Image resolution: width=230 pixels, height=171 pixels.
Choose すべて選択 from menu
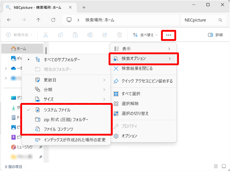(x=143, y=94)
